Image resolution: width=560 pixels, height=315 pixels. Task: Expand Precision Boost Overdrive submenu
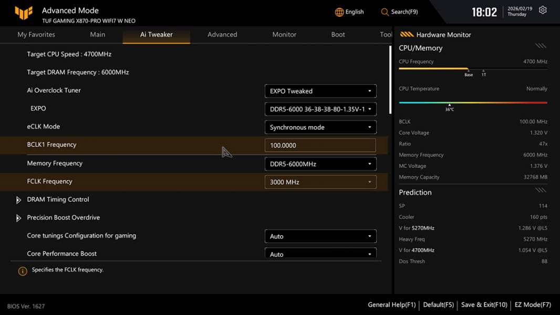19,218
